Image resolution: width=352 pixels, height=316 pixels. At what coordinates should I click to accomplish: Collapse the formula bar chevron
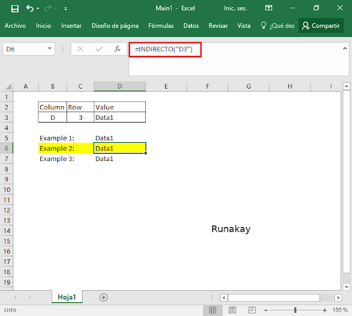[345, 48]
